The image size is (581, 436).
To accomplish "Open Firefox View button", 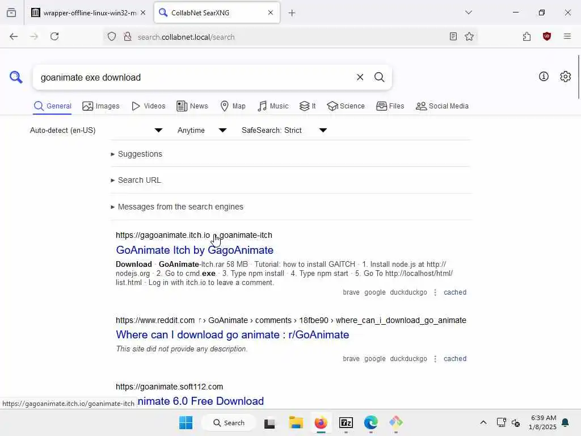I will pos(11,12).
